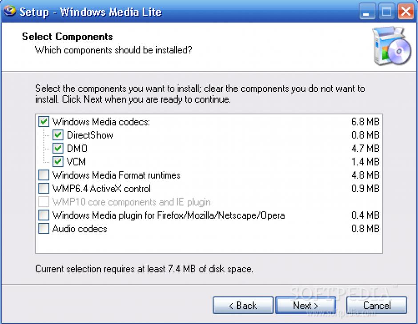The height and width of the screenshot is (324, 418).
Task: Select the DirectShow tree entry label
Action: tap(90, 135)
